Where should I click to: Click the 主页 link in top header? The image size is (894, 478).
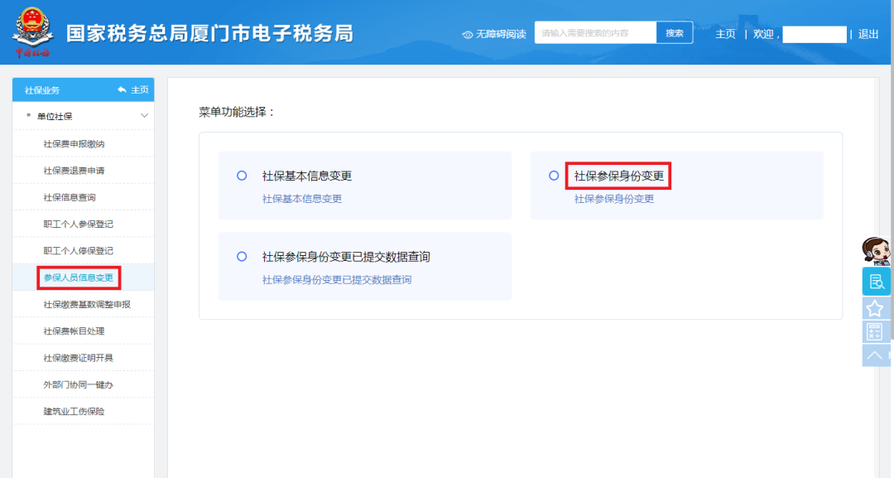725,34
